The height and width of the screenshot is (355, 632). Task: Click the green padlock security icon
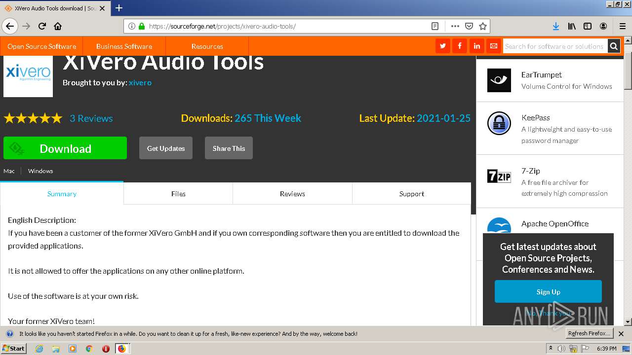[x=142, y=26]
